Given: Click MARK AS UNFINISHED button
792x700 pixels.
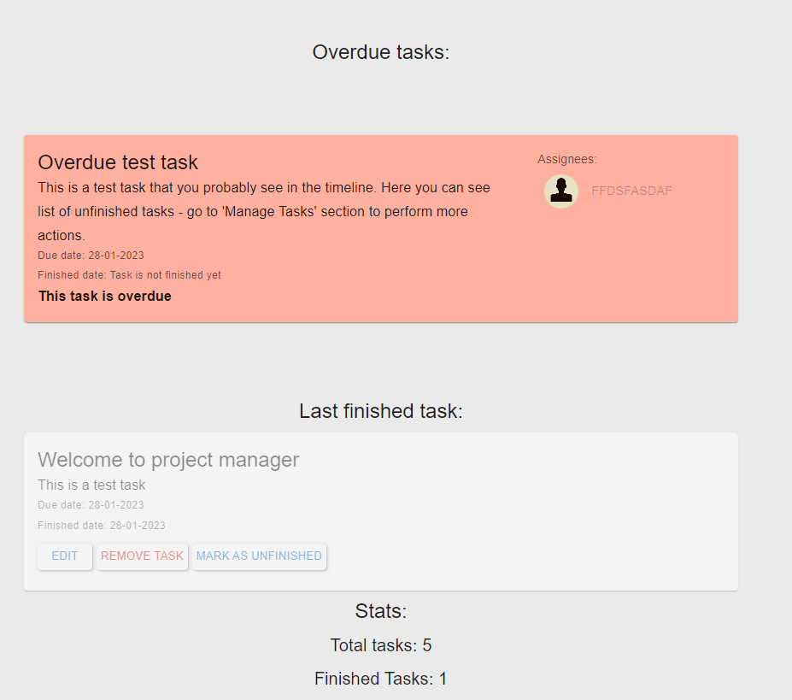Looking at the screenshot, I should tap(259, 556).
